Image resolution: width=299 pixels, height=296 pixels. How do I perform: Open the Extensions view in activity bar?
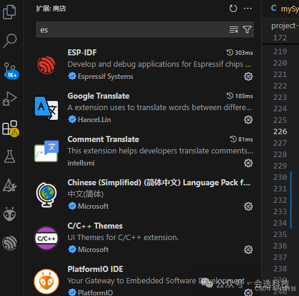point(10,128)
